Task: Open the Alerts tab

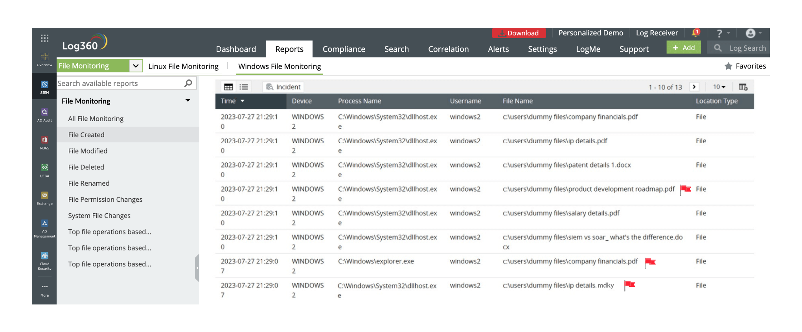Action: [x=498, y=49]
